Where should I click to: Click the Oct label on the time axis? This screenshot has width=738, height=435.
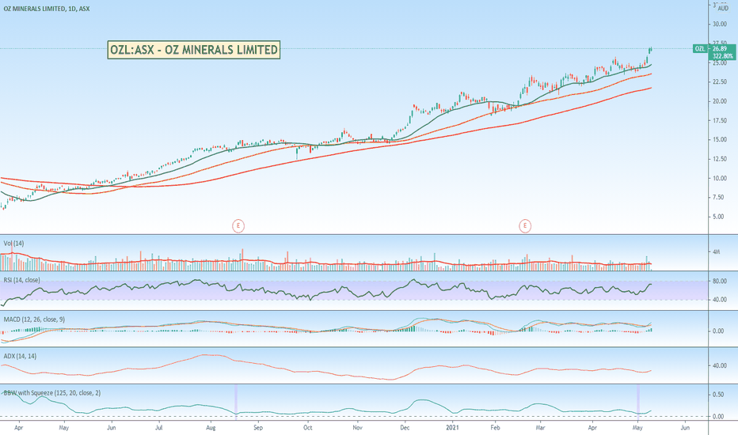tap(307, 427)
